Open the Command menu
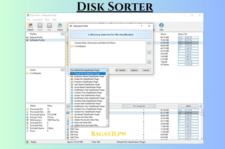225x149 pixels. click(37, 20)
